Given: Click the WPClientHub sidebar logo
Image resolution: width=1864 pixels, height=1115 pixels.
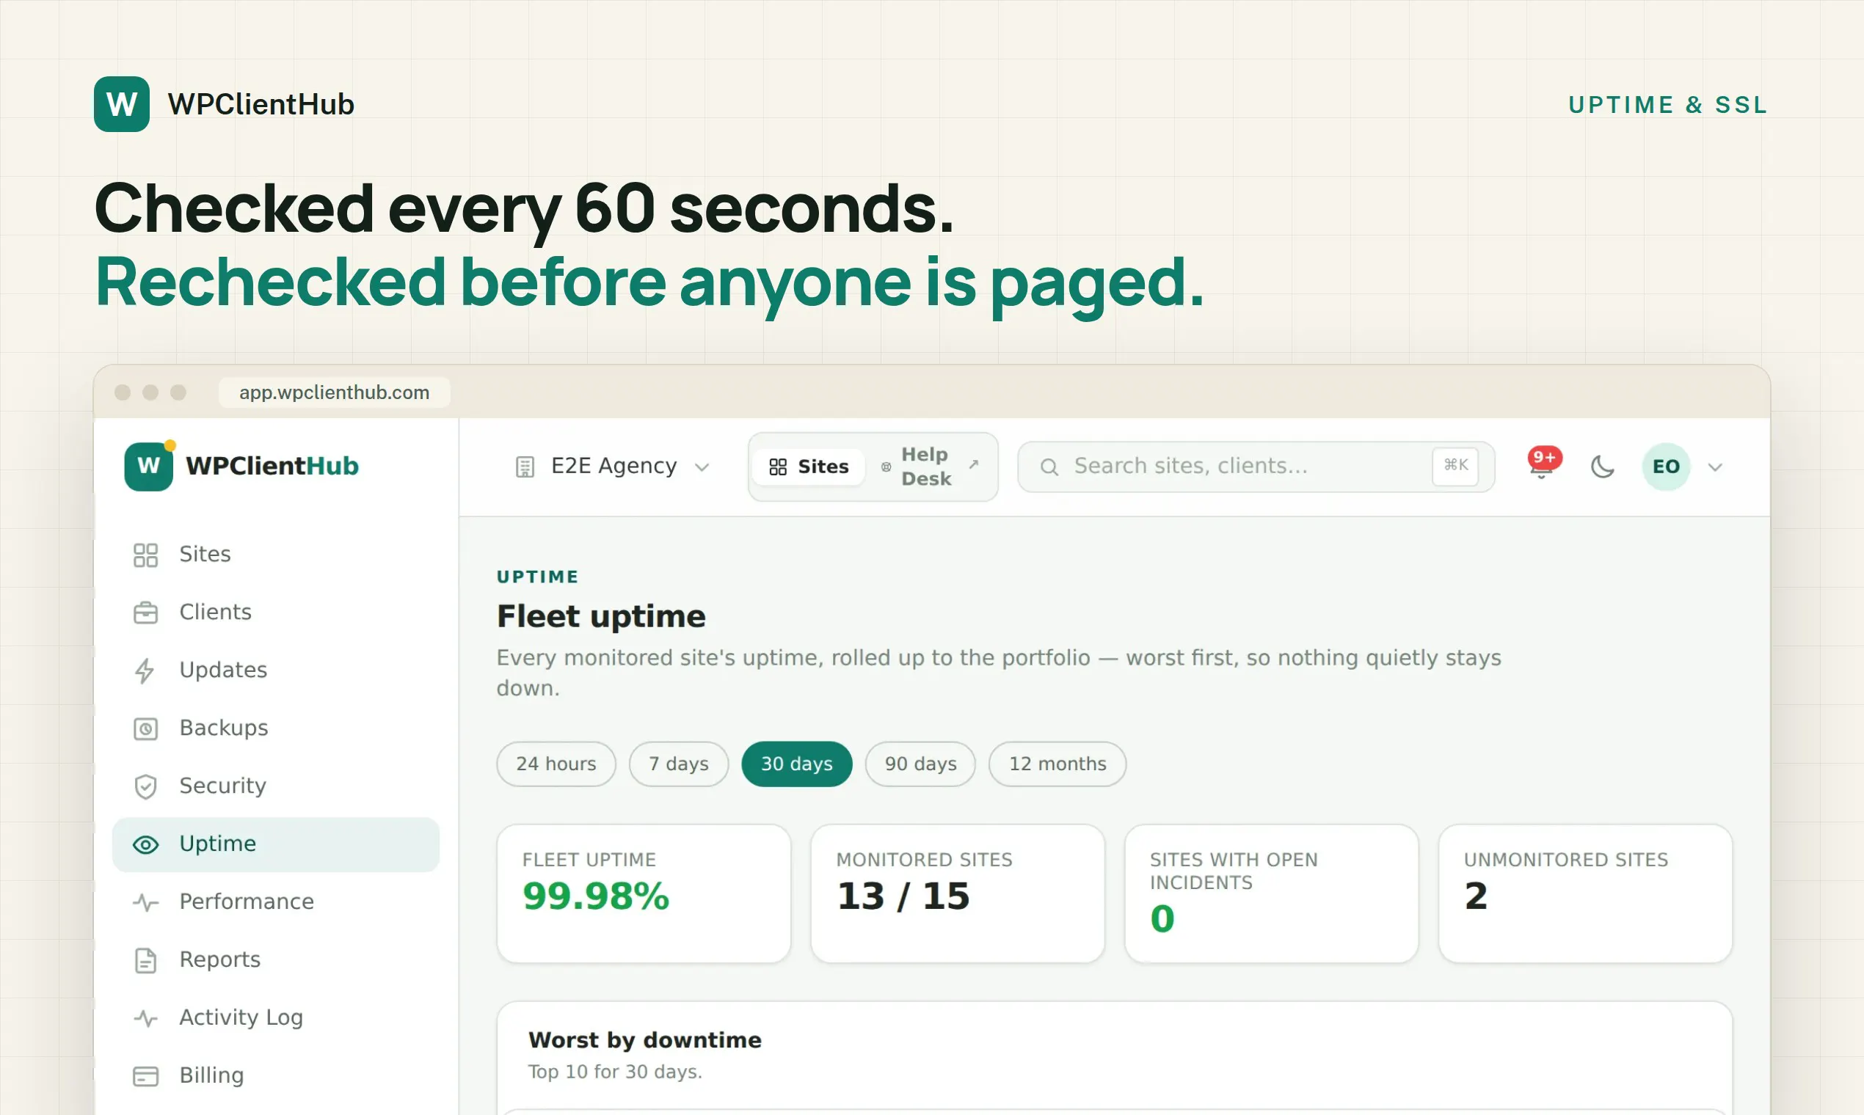Looking at the screenshot, I should [x=241, y=466].
